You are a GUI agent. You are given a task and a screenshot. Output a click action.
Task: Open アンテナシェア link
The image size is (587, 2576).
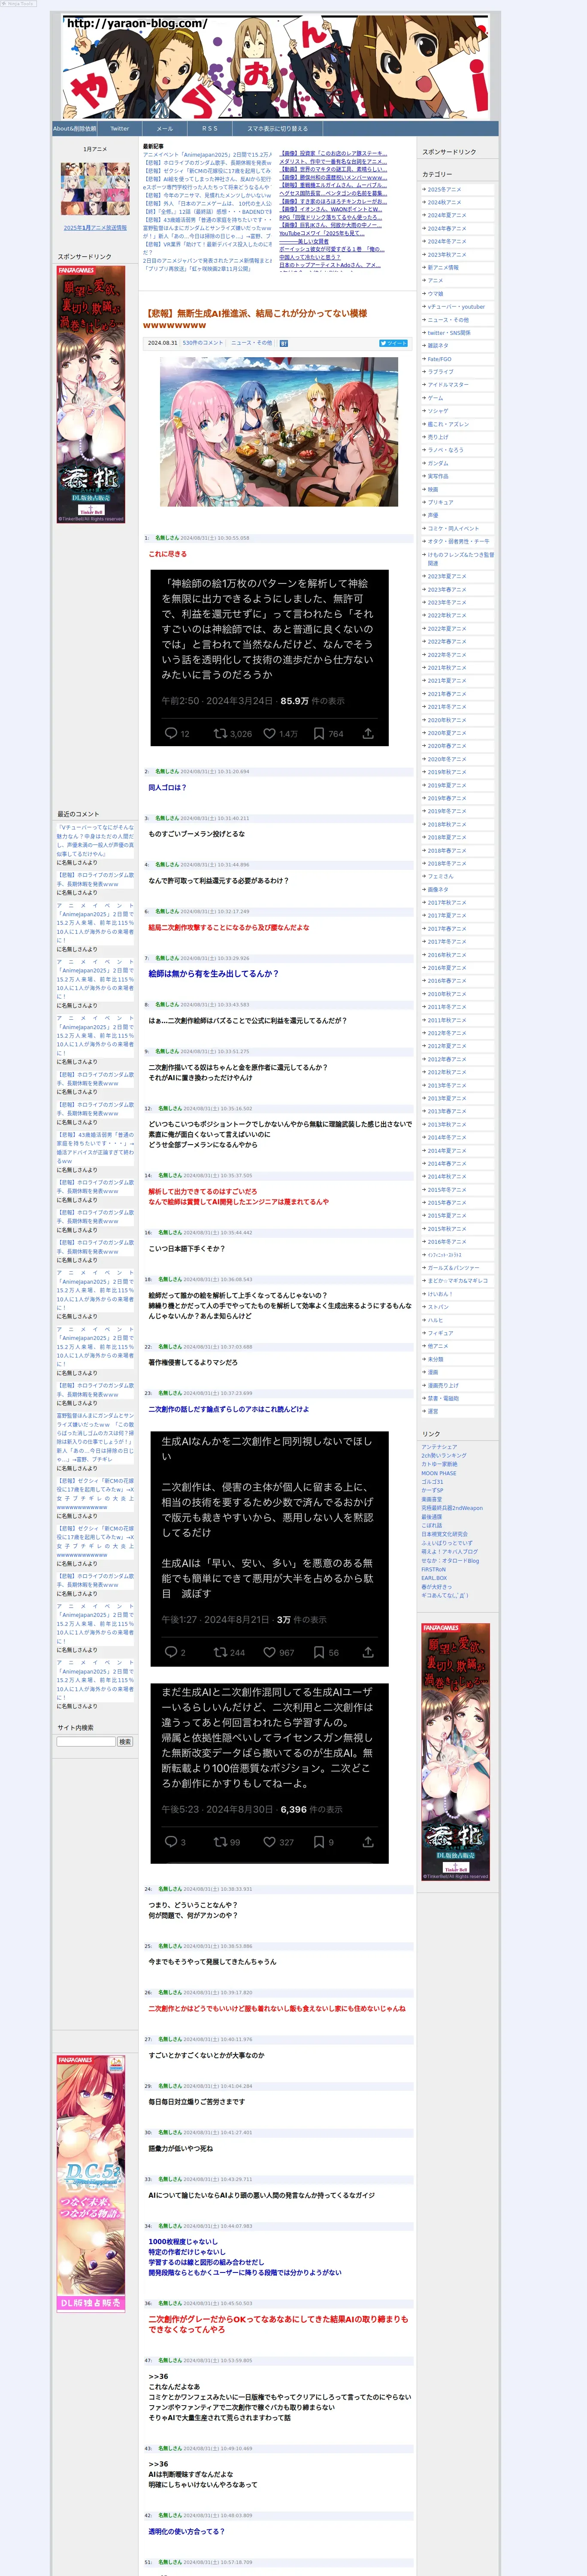coord(439,1446)
